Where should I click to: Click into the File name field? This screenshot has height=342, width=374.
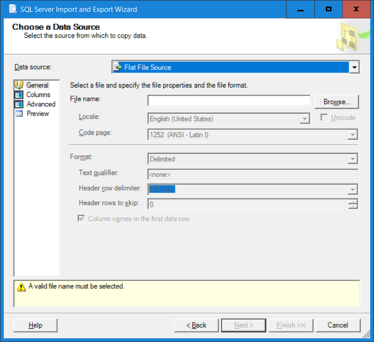pyautogui.click(x=229, y=100)
